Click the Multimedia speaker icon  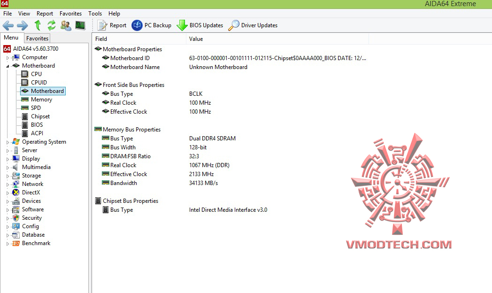pos(15,167)
